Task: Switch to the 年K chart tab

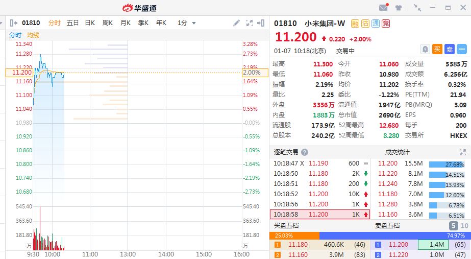Action: (x=161, y=23)
